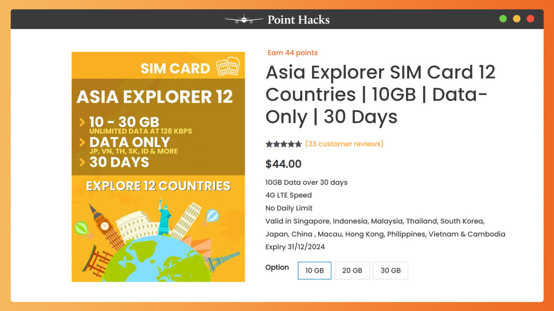554x311 pixels.
Task: Click the Expiry 31/12/2024 text
Action: [295, 247]
